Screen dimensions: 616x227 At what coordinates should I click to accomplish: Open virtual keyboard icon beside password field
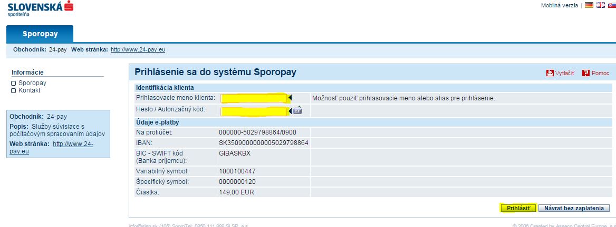coord(297,110)
